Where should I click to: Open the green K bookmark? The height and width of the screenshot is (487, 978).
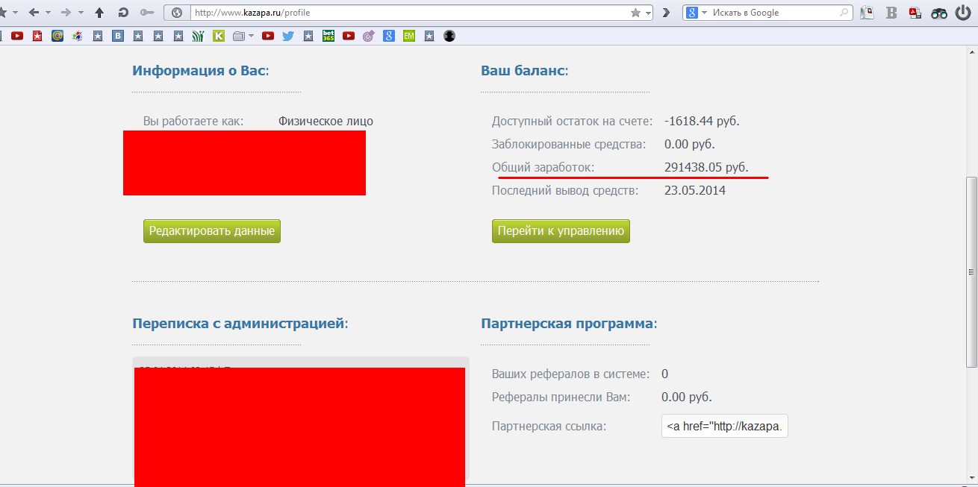click(219, 36)
